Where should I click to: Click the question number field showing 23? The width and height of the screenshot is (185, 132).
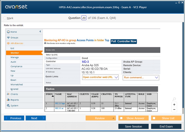(x=84, y=18)
